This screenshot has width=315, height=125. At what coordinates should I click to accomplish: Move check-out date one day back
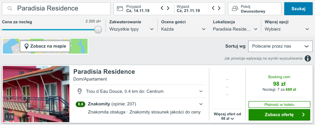213,8
